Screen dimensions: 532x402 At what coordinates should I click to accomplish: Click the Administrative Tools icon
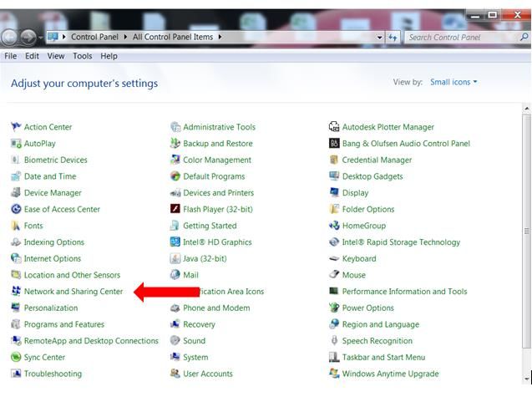tap(175, 127)
